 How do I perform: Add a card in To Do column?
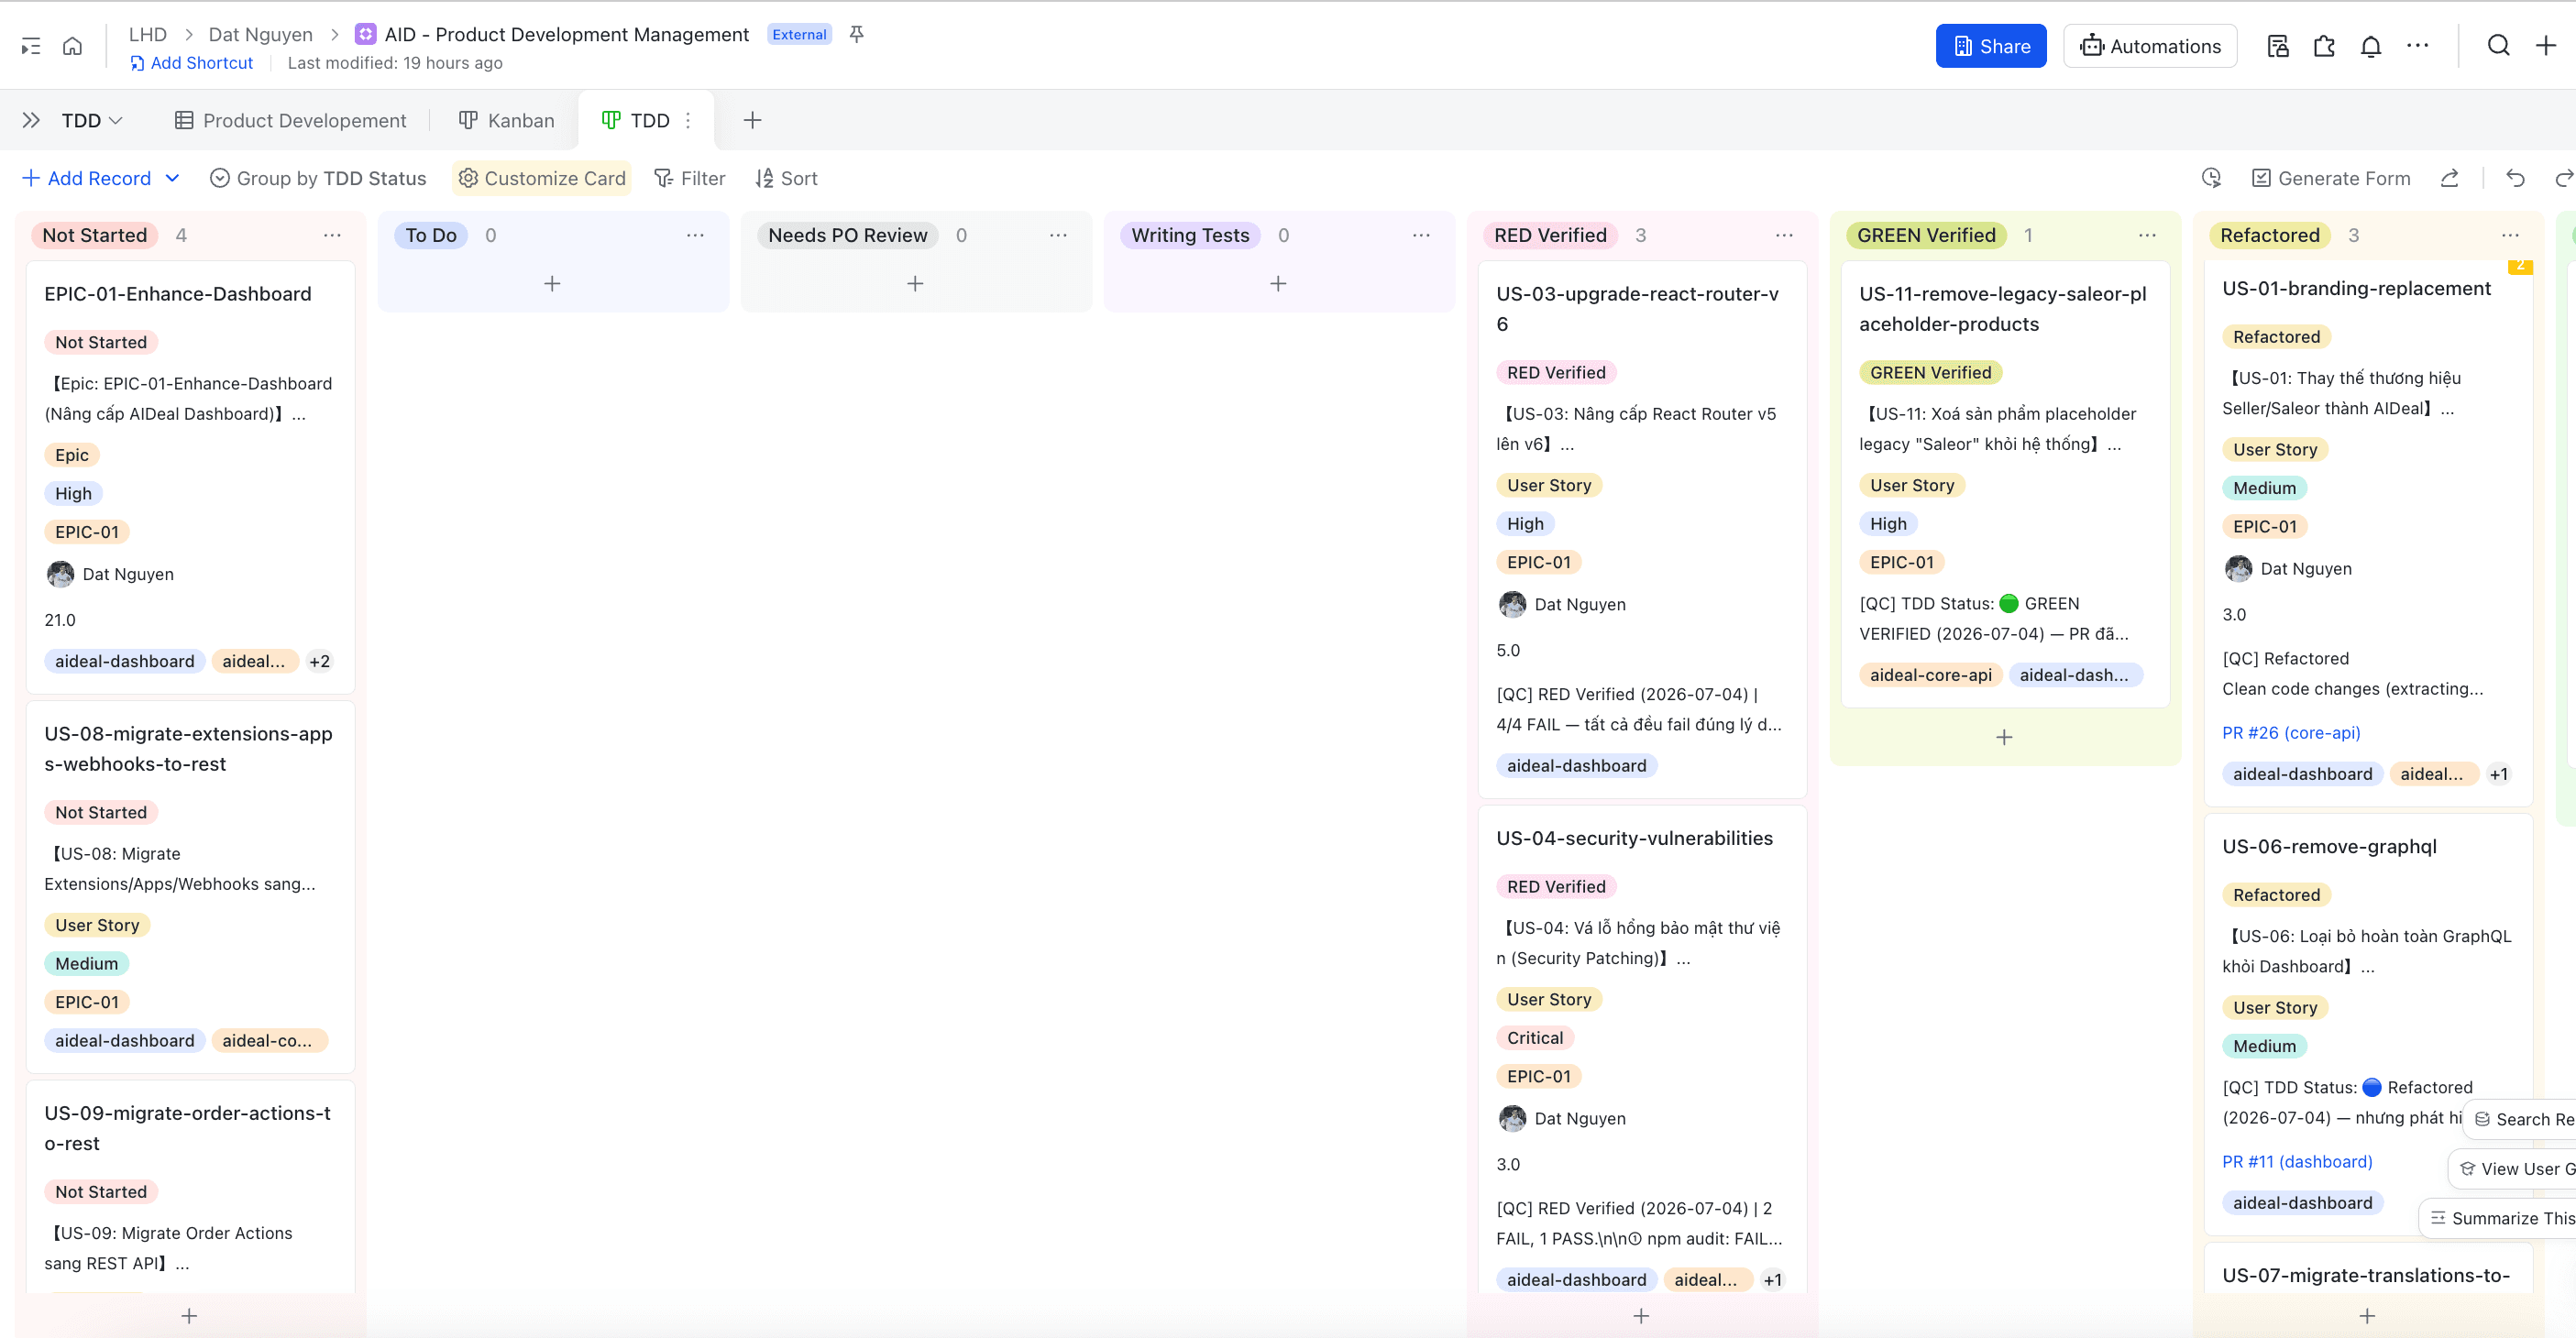(552, 284)
